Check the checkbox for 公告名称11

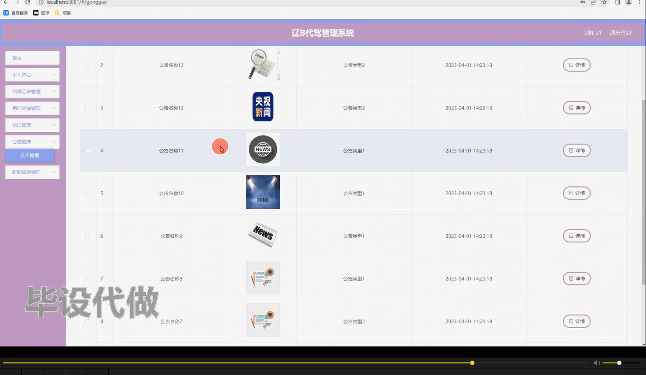[x=88, y=150]
